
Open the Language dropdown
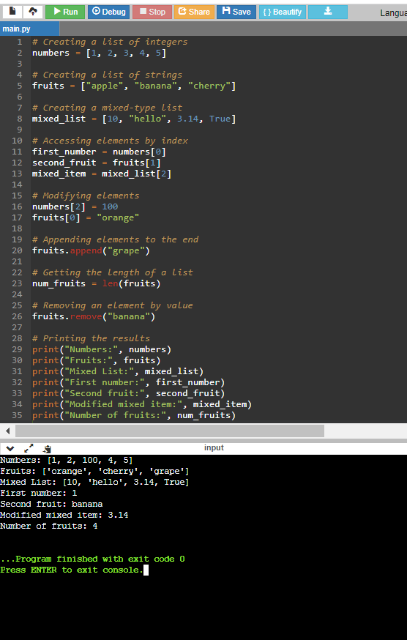(393, 12)
